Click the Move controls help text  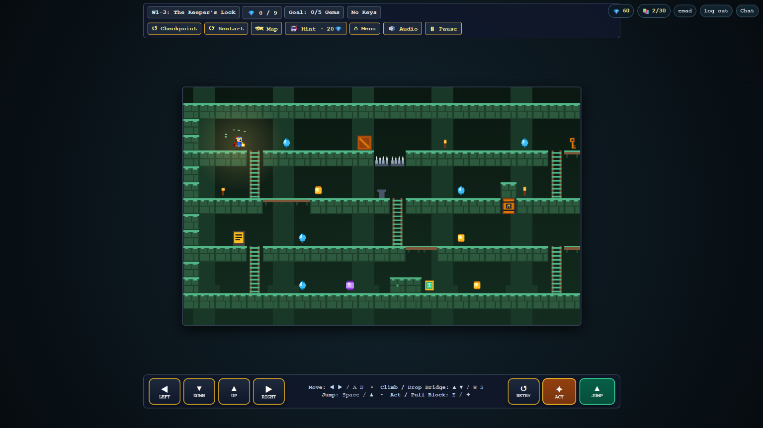pyautogui.click(x=336, y=387)
